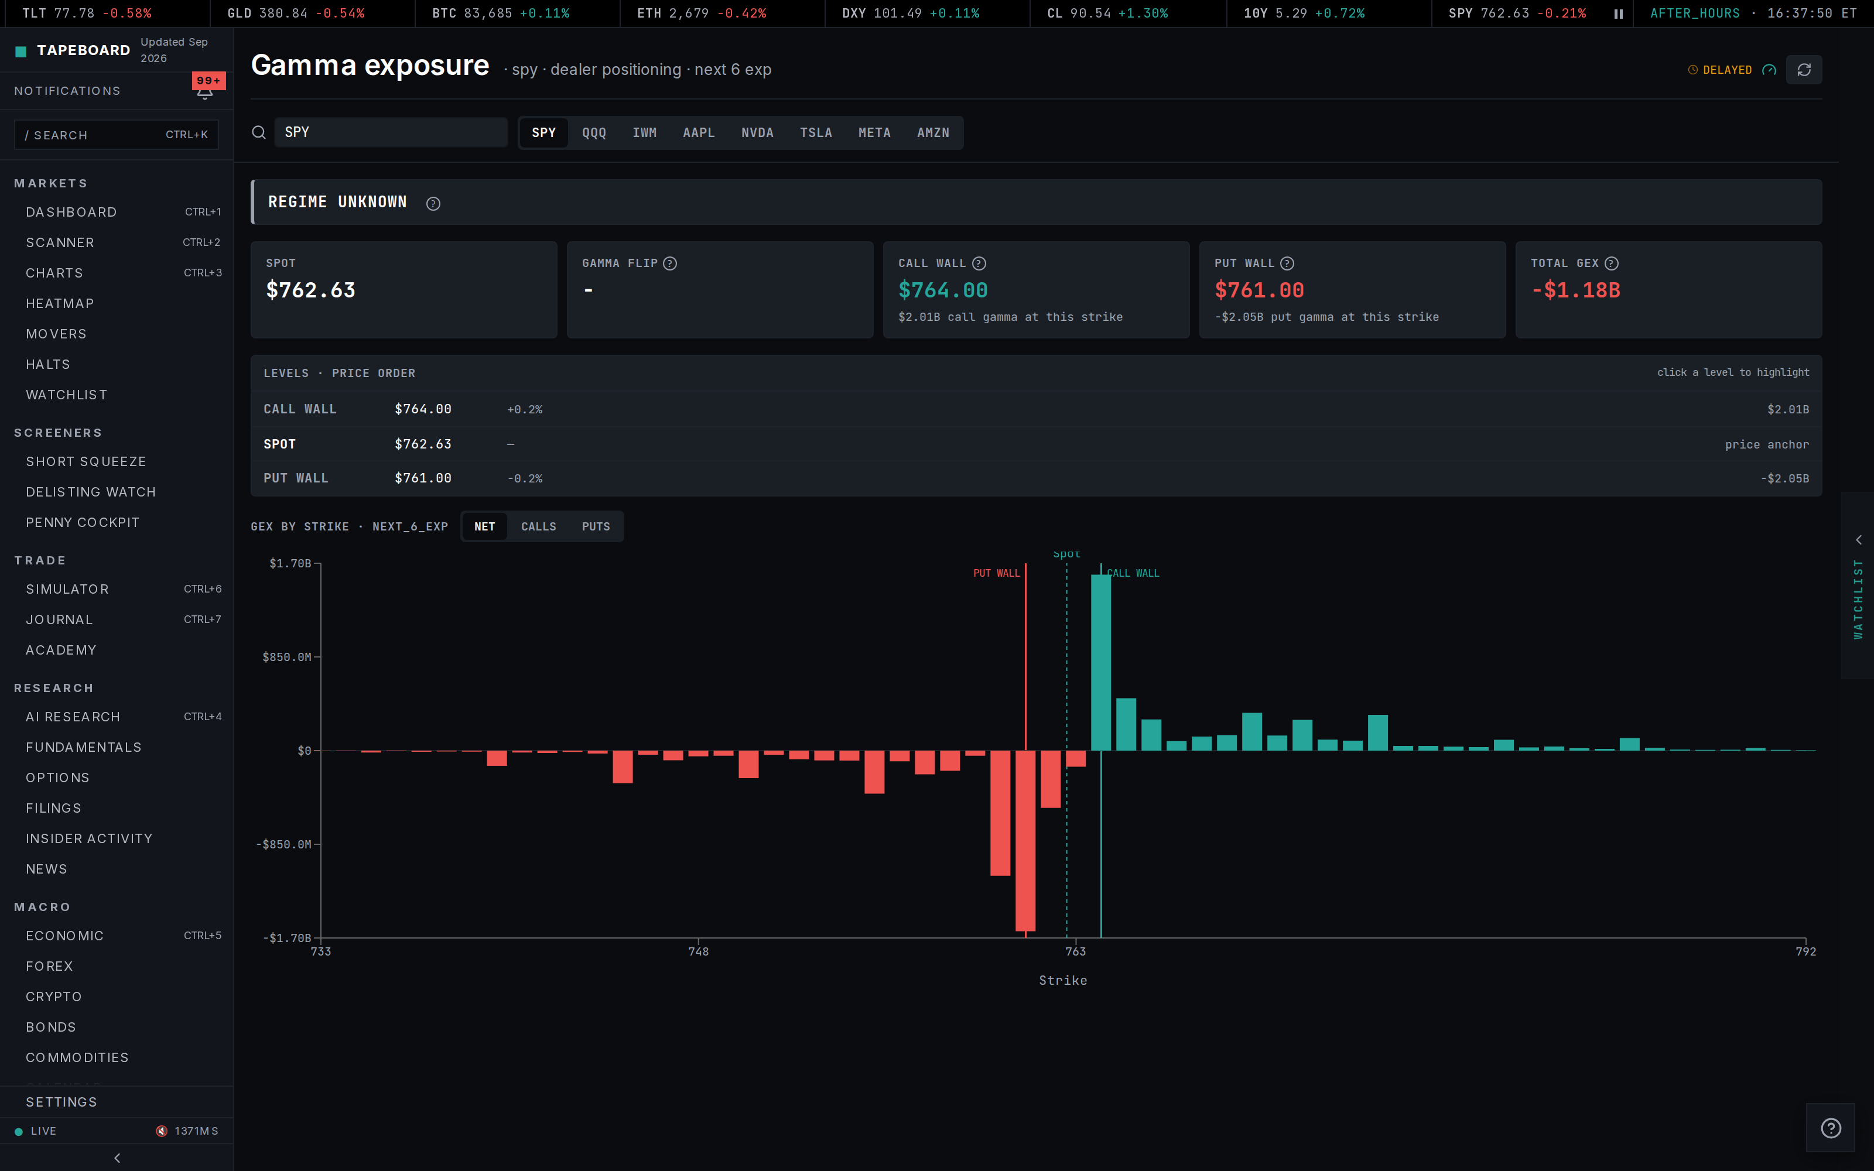Image resolution: width=1874 pixels, height=1171 pixels.
Task: Open Commodities page
Action: pos(117,1058)
